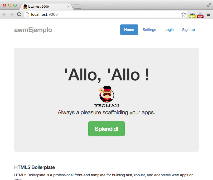Viewport: 213px width, 180px height.
Task: Open the Chrome hamburger menu
Action: [x=209, y=14]
